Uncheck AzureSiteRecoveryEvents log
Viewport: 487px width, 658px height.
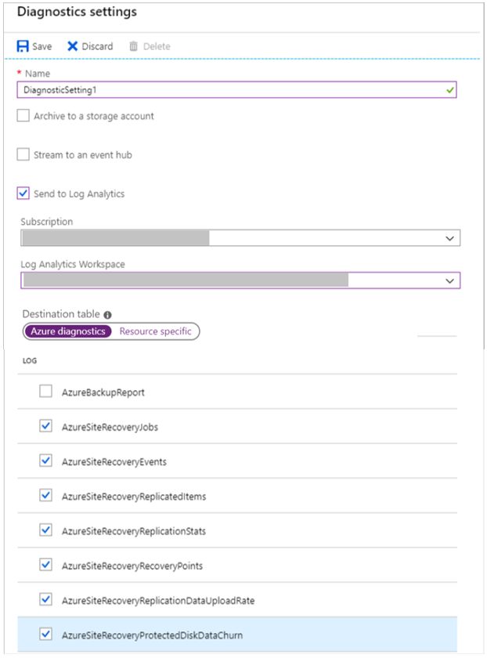(x=45, y=461)
